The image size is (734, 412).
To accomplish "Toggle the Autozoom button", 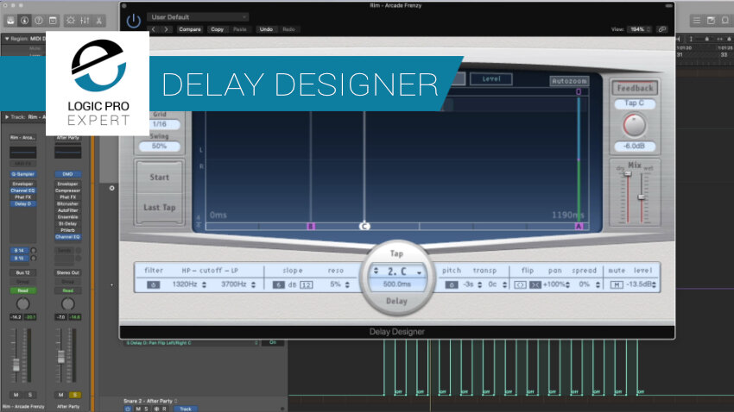I will [569, 81].
